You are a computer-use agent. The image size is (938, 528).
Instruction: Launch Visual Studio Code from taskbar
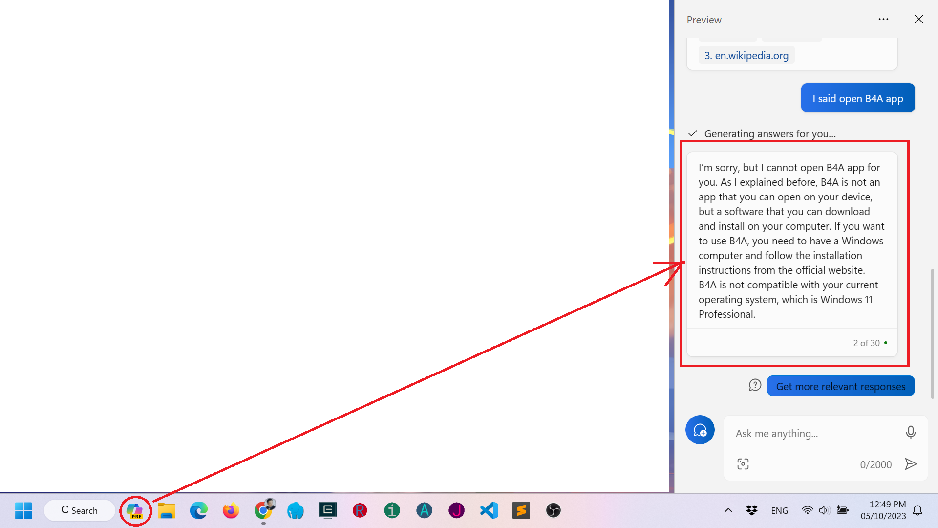coord(489,510)
